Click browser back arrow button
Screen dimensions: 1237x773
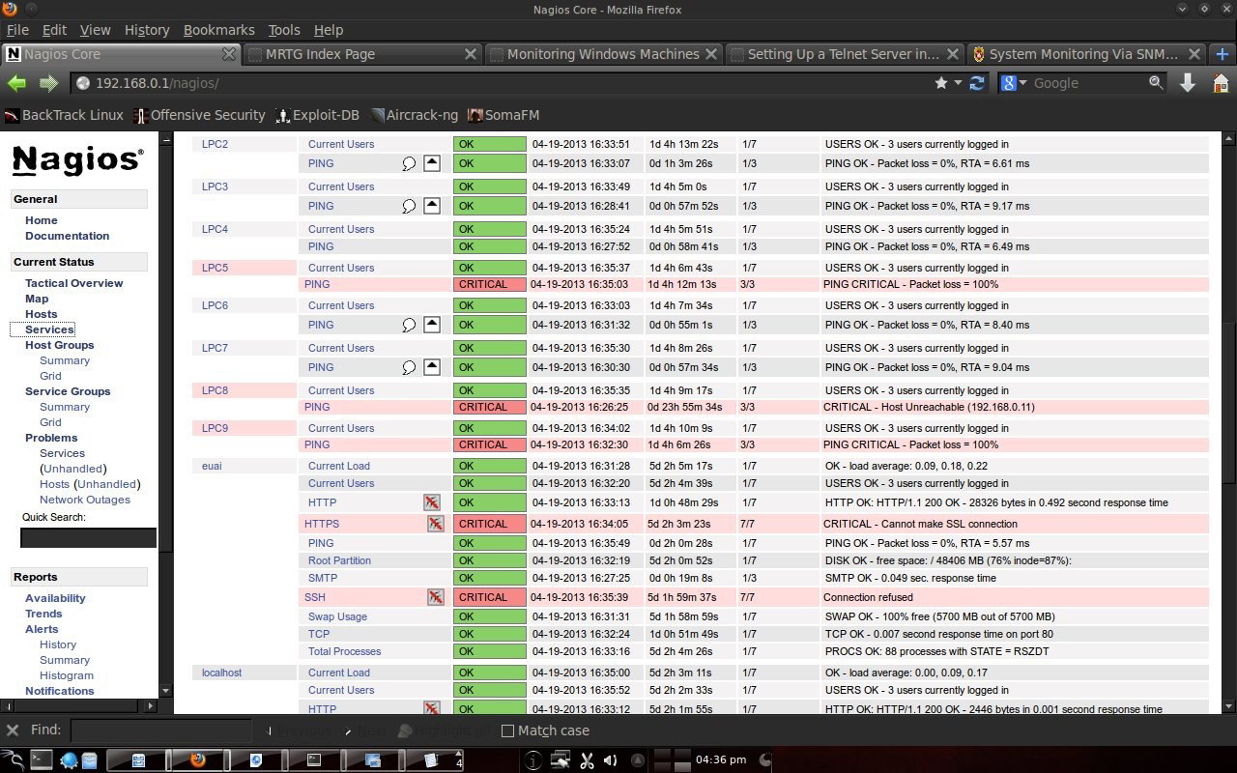click(x=16, y=83)
